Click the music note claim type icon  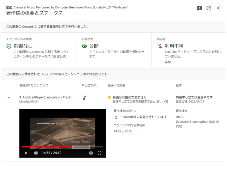[x=84, y=98]
